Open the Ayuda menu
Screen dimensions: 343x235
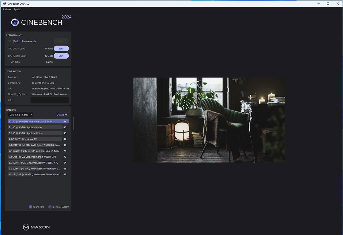click(17, 9)
